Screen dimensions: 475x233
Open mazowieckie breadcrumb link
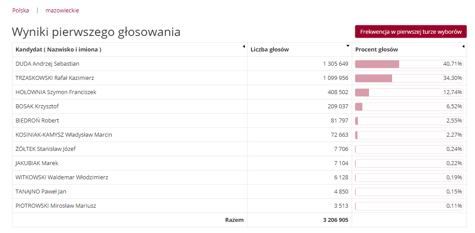coord(62,10)
